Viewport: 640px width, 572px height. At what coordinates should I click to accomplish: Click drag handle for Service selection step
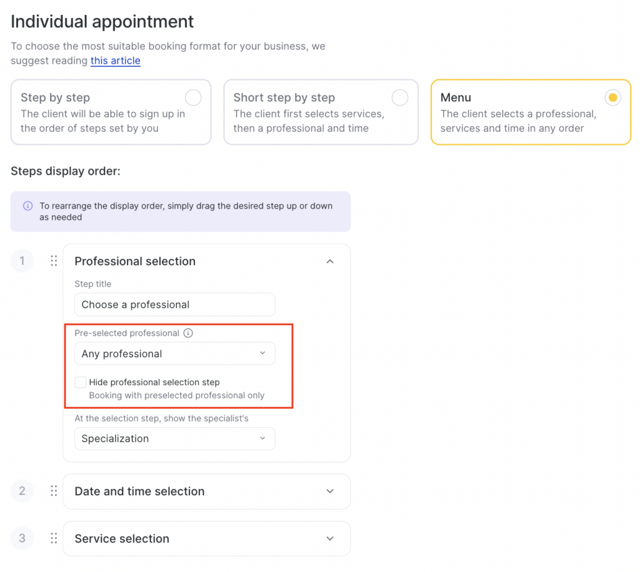[54, 538]
